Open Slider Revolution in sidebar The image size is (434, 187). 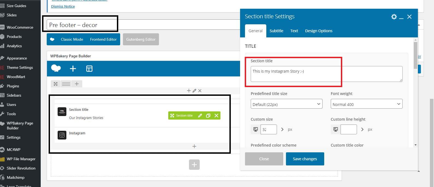(21, 168)
